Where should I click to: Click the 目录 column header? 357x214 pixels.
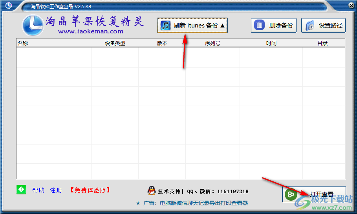point(322,43)
